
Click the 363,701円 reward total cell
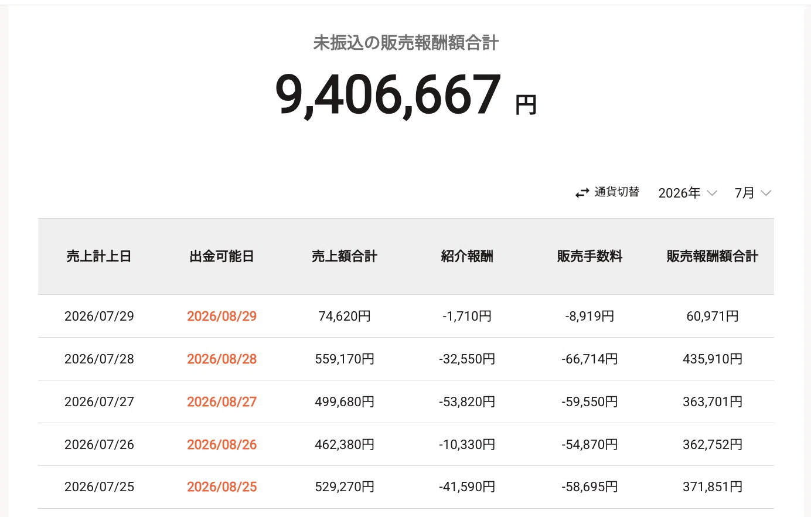713,402
